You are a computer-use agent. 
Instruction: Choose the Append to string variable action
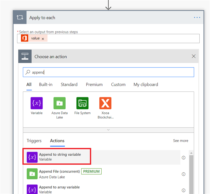coord(60,157)
